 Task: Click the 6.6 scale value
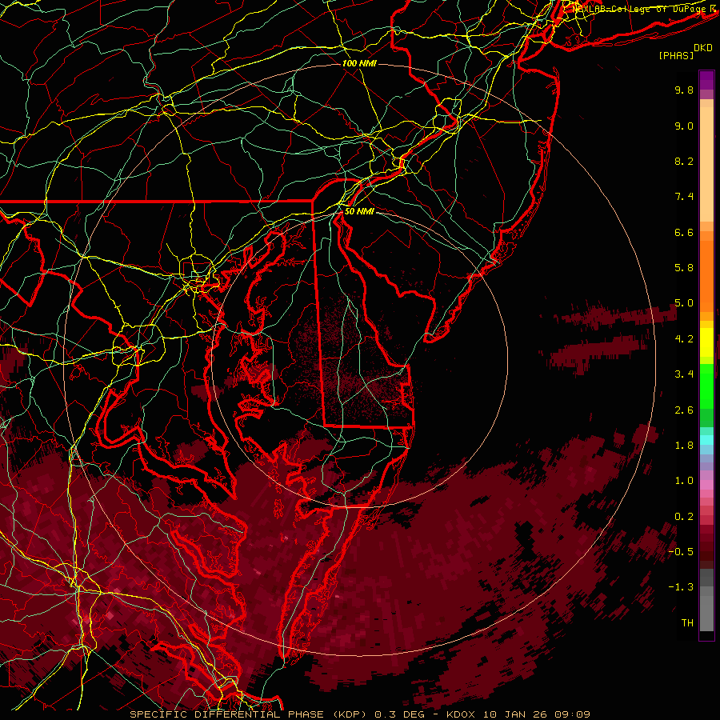click(684, 232)
